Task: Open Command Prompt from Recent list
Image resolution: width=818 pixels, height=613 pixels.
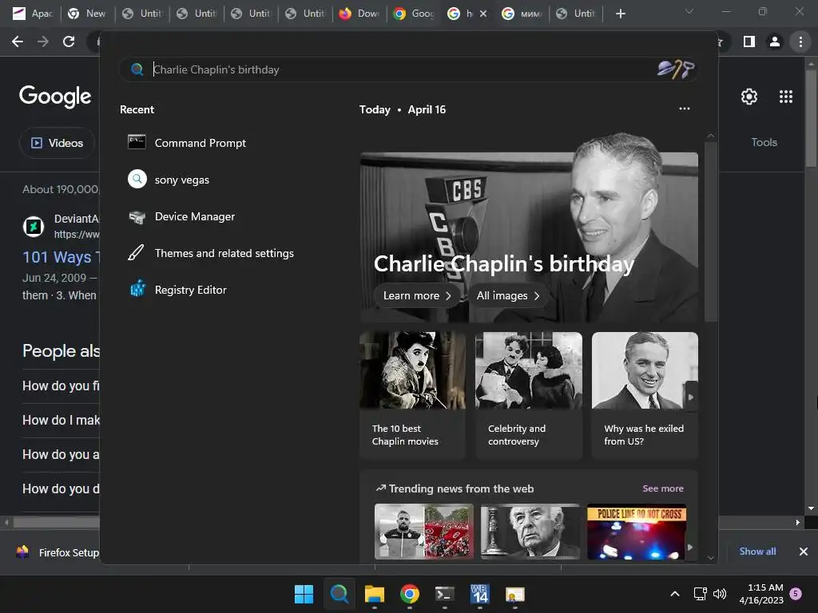Action: coord(201,143)
